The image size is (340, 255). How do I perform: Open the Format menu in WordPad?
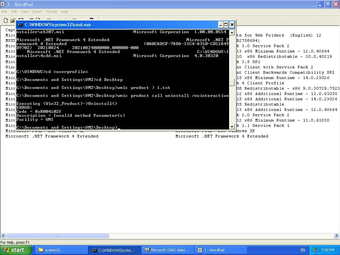(51, 12)
